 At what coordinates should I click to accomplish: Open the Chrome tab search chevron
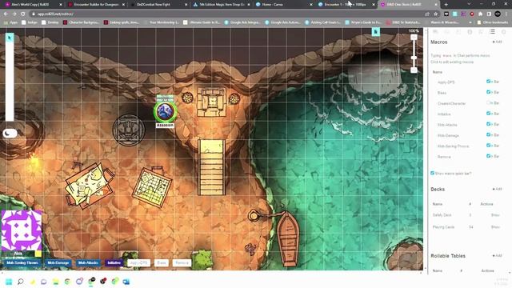click(469, 4)
